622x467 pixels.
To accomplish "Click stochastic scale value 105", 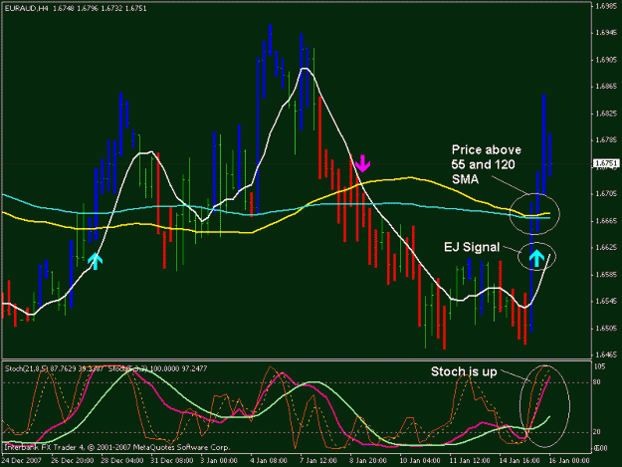I will 601,366.
